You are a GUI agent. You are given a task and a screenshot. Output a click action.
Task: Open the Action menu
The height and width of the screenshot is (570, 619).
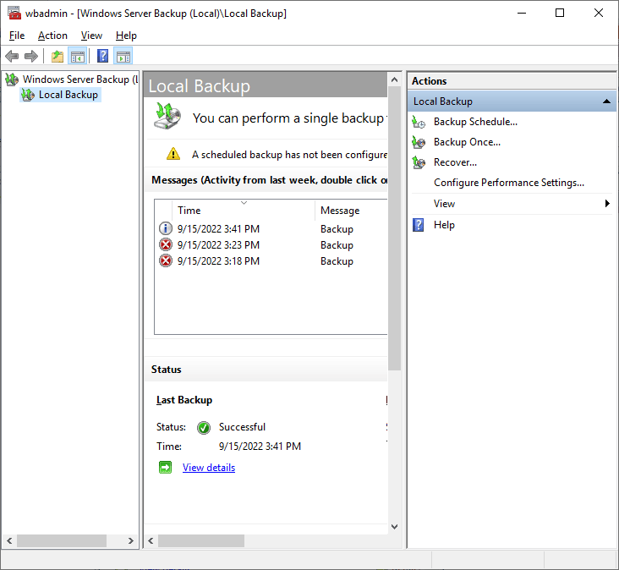[x=52, y=36]
